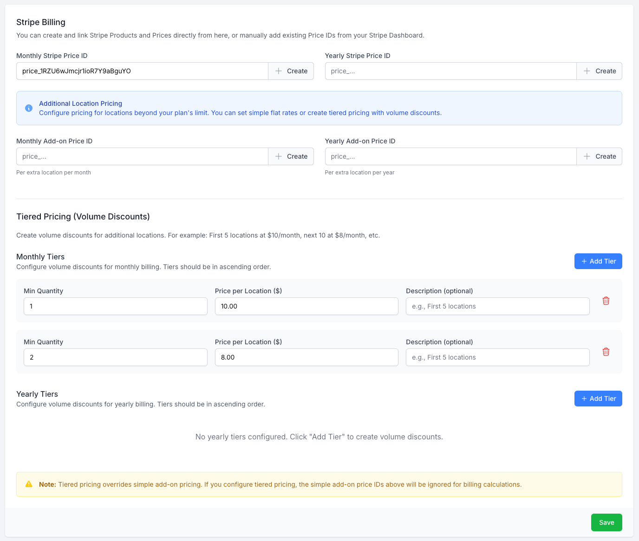Create a Yearly Add-on Price ID
The width and height of the screenshot is (639, 541).
(599, 156)
